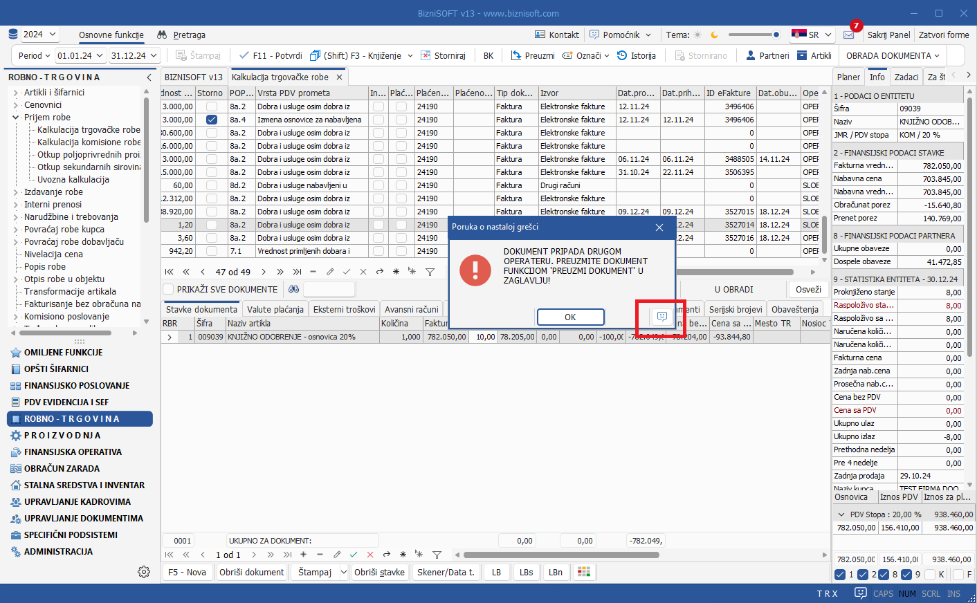Click the colored grid icon at bottom

(584, 572)
